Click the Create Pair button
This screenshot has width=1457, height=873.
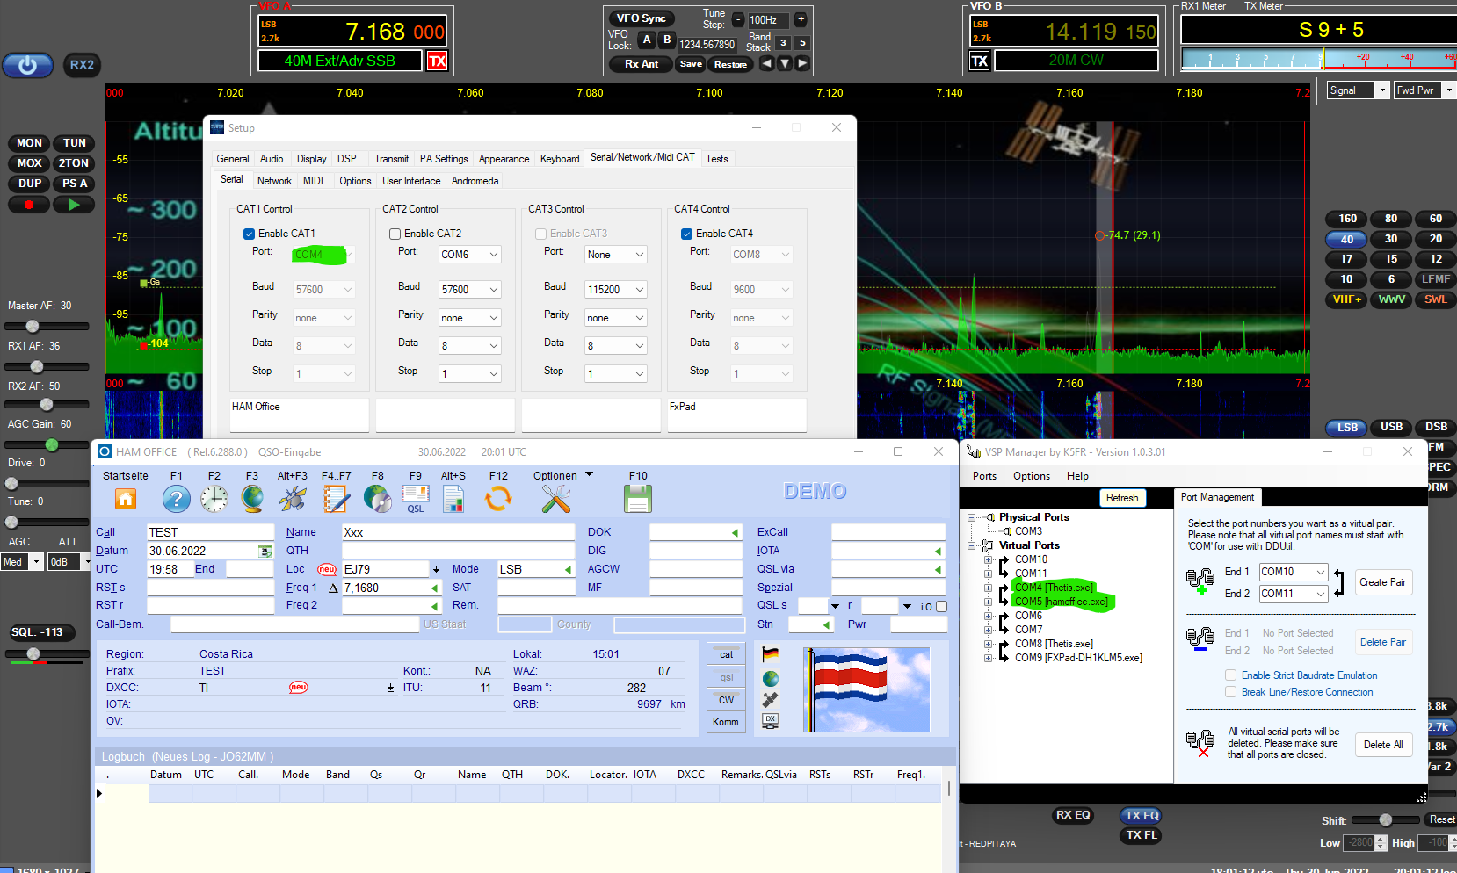pos(1383,582)
